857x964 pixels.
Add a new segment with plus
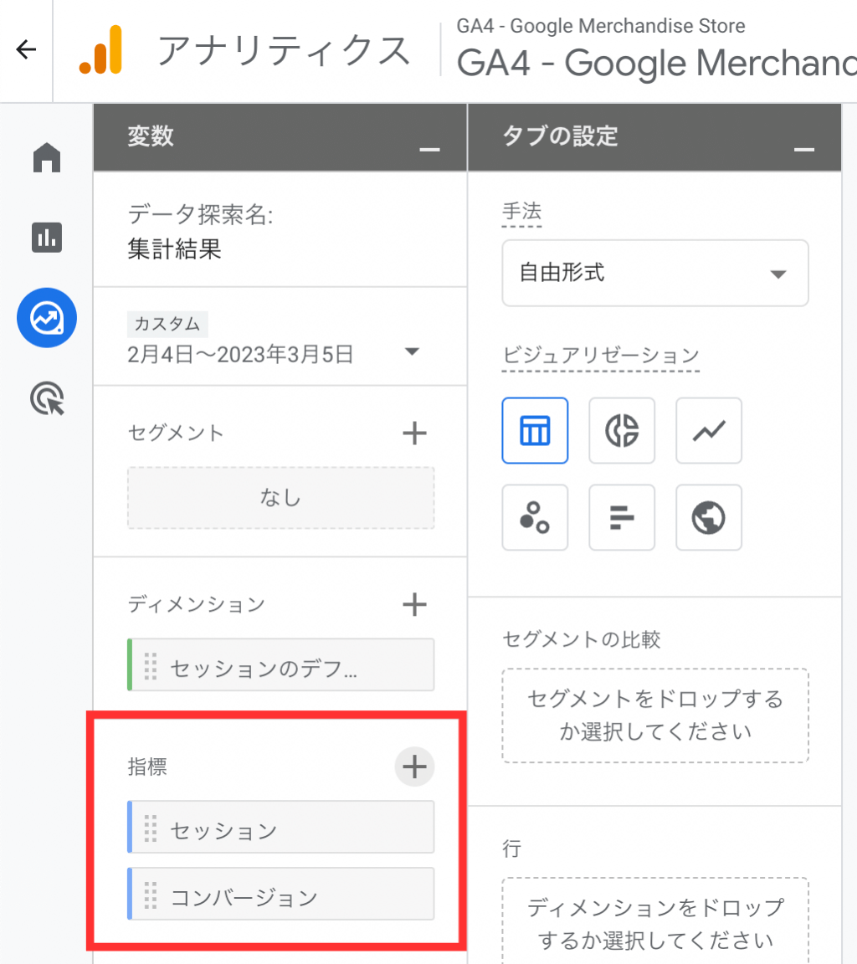coord(414,433)
